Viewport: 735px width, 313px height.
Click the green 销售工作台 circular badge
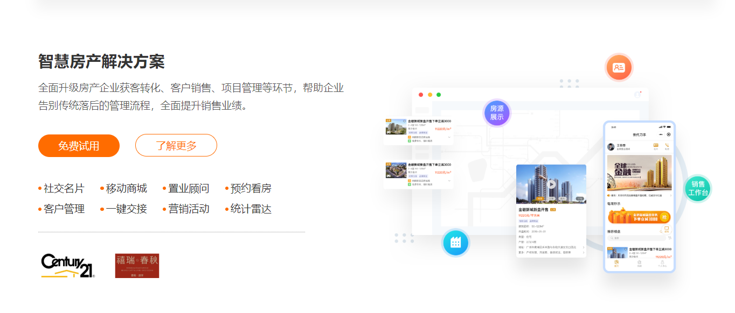pyautogui.click(x=698, y=188)
